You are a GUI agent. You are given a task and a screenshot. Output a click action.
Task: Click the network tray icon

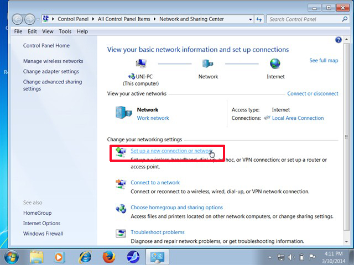tap(282, 257)
